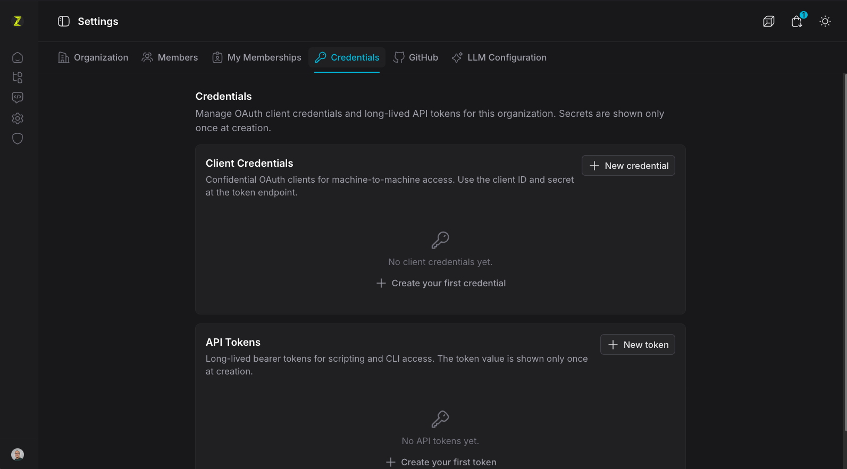Click the user avatar at sidebar bottom
Image resolution: width=847 pixels, height=469 pixels.
pyautogui.click(x=18, y=455)
